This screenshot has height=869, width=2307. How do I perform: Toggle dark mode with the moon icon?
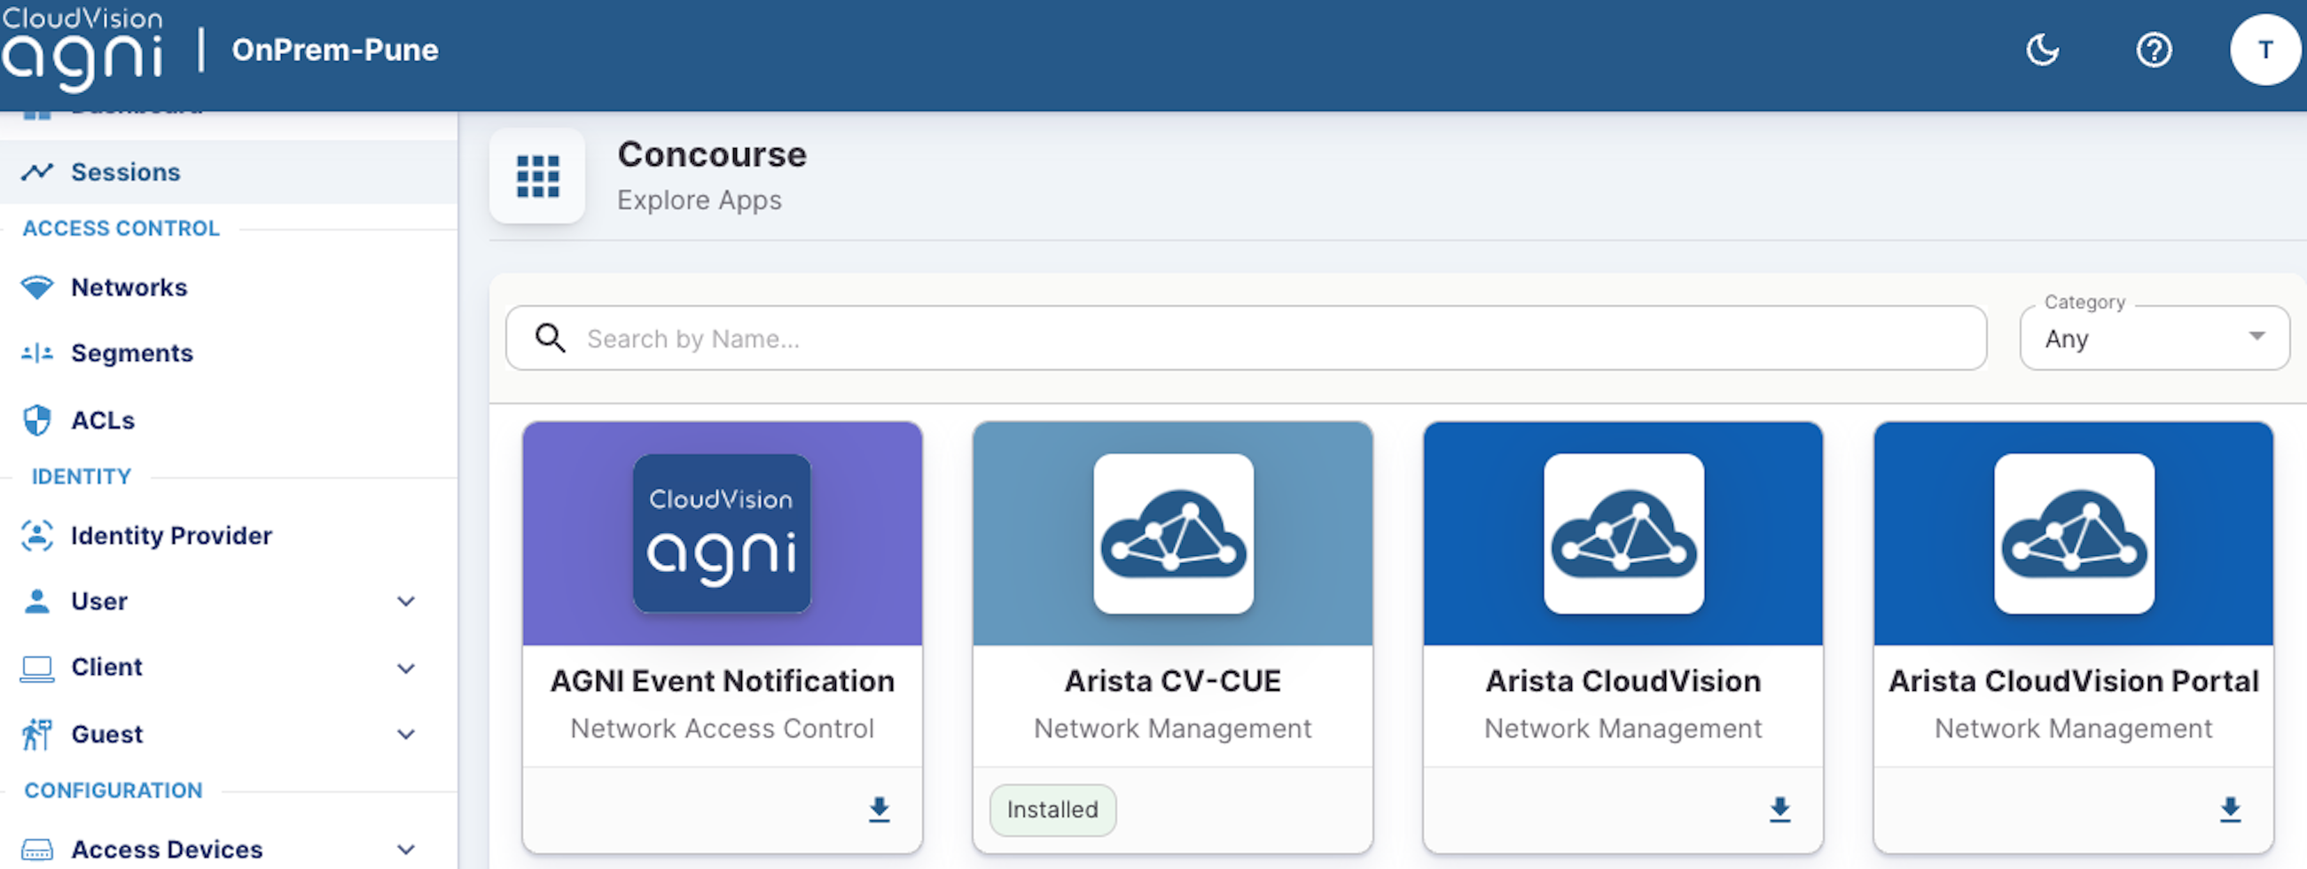(x=2043, y=51)
